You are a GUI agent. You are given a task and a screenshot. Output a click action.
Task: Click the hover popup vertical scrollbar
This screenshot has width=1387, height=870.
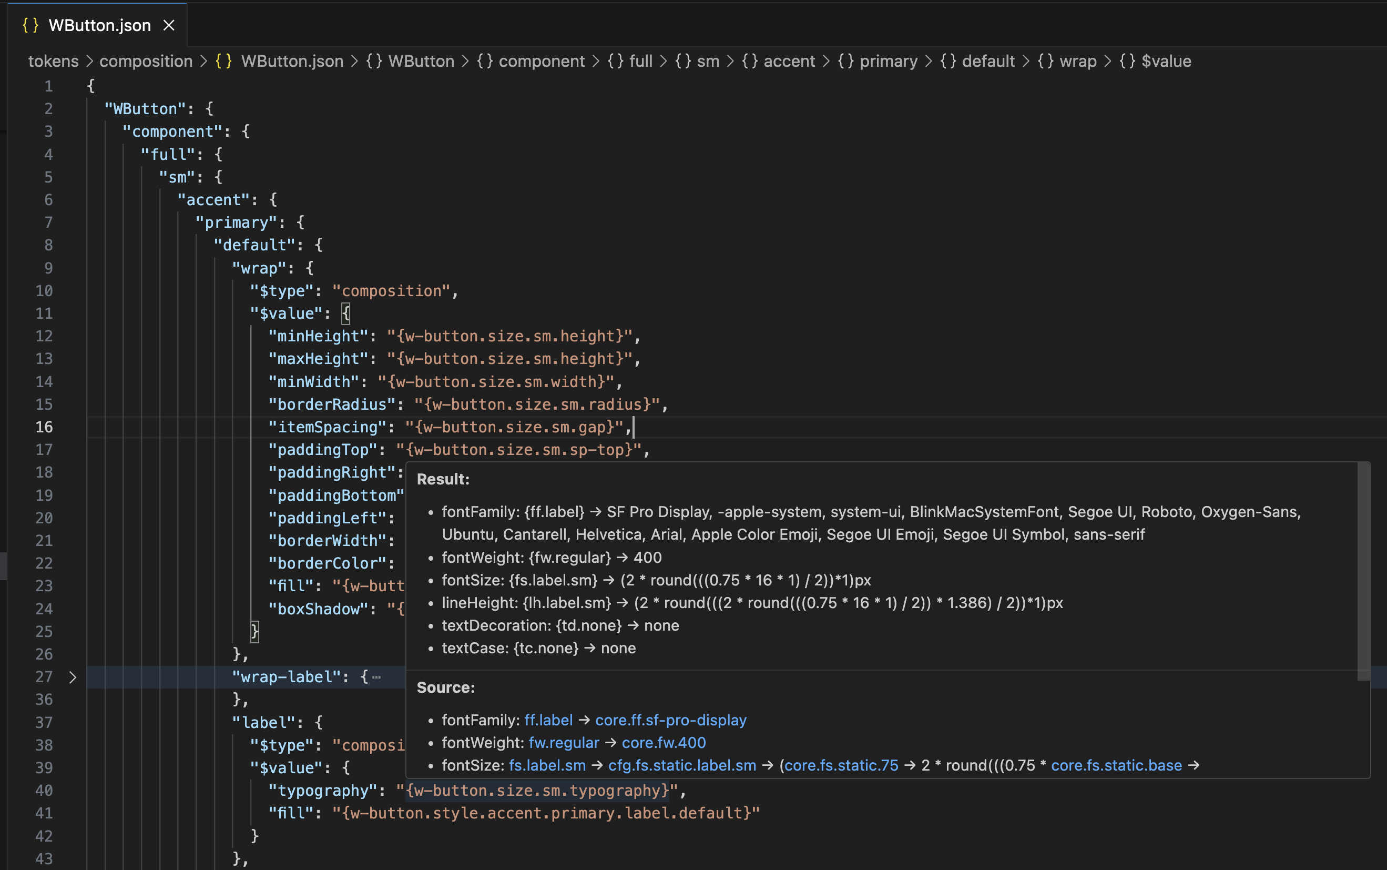click(1363, 571)
